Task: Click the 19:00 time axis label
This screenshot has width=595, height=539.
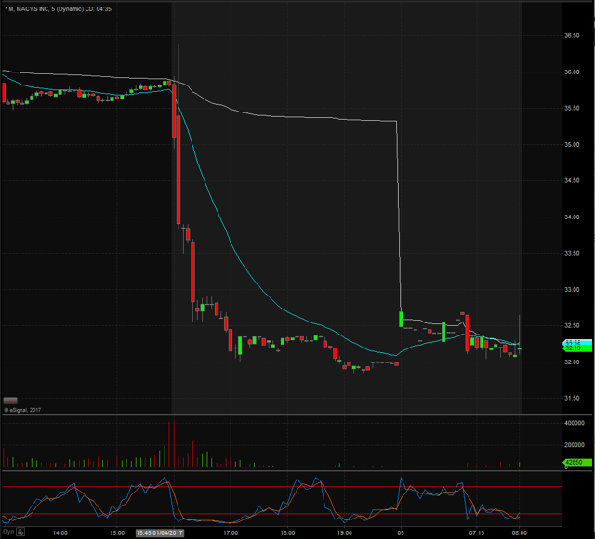Action: click(x=344, y=532)
